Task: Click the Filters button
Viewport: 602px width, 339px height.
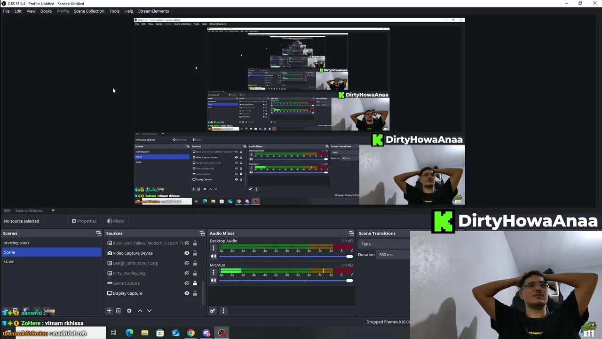Action: click(115, 221)
